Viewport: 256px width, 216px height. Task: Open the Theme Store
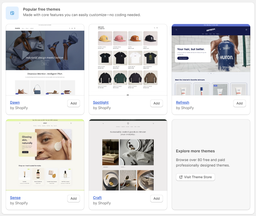tap(195, 177)
